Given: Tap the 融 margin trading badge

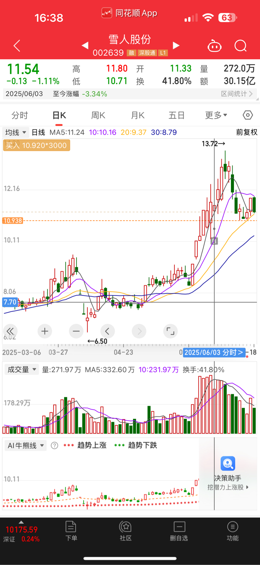Looking at the screenshot, I should (131, 53).
